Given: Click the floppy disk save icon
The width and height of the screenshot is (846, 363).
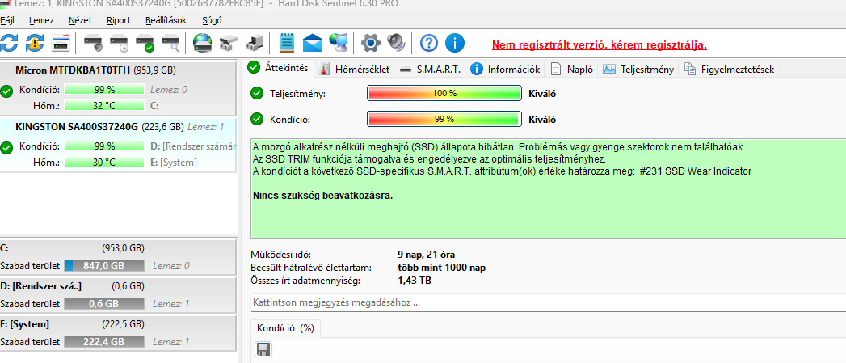Looking at the screenshot, I should 263,349.
